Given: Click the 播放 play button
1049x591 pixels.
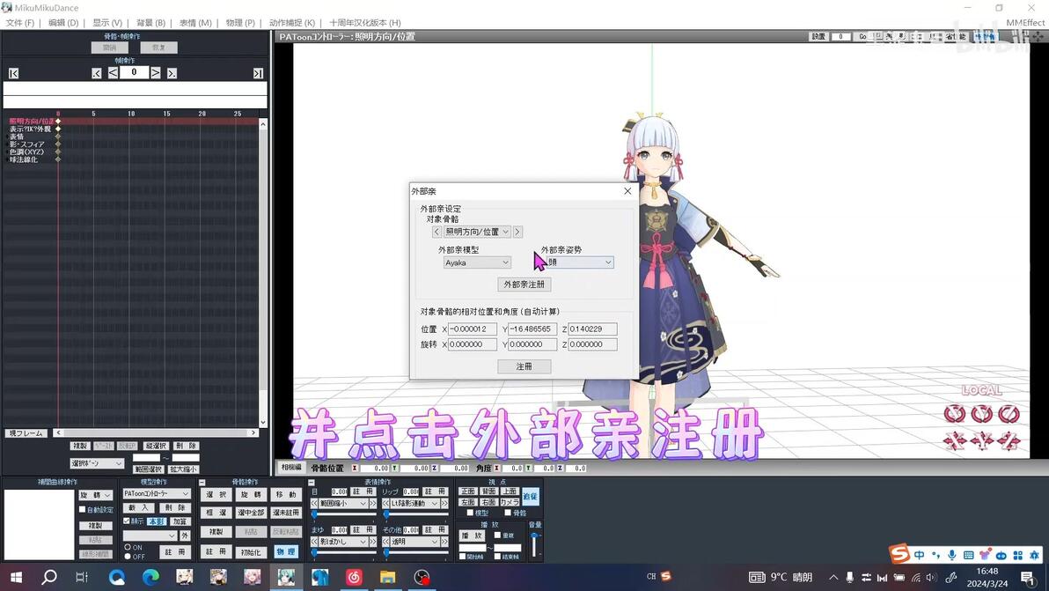Looking at the screenshot, I should click(472, 536).
